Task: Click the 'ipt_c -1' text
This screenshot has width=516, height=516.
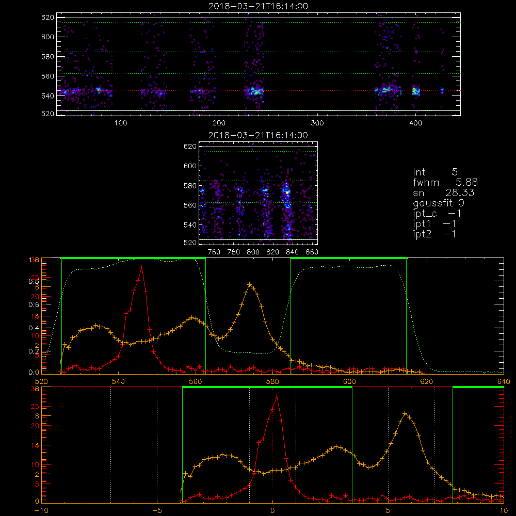Action: 437,214
